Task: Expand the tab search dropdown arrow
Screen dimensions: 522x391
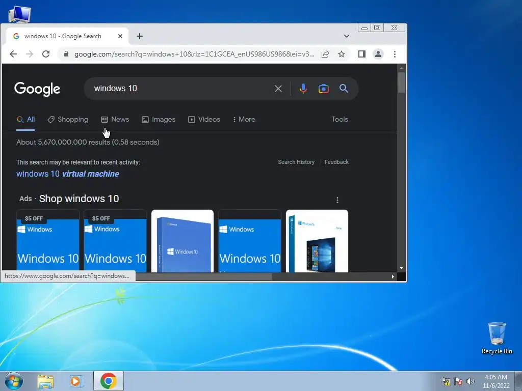Action: coord(347,36)
